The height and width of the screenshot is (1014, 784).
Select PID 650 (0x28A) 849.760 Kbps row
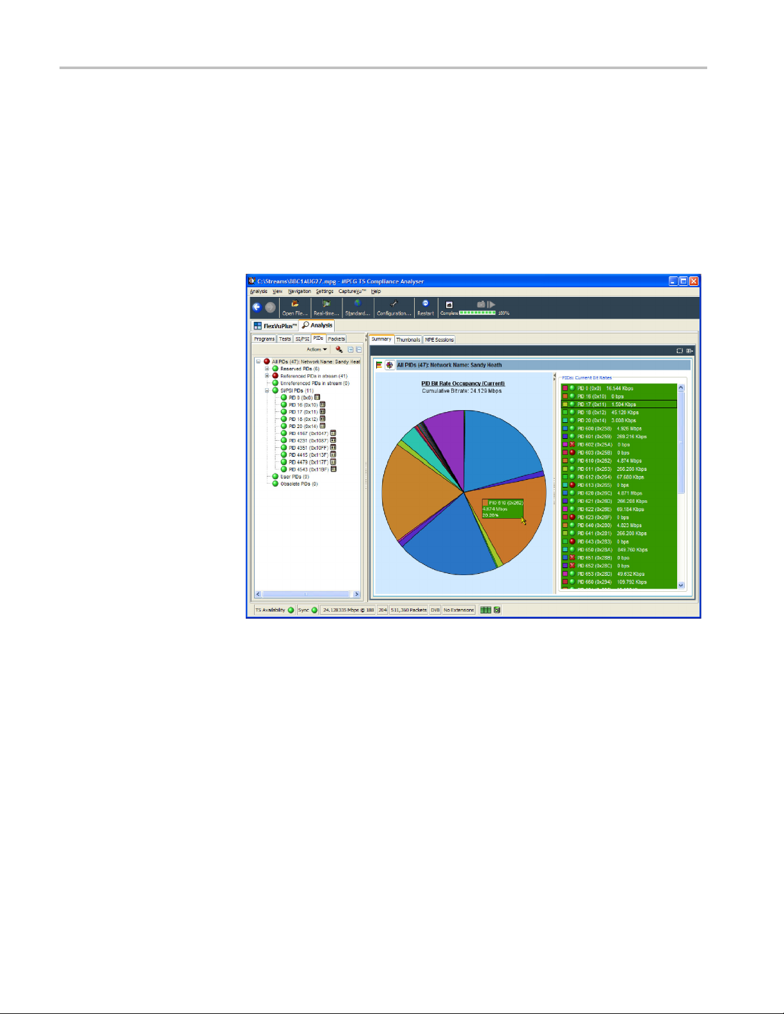point(619,550)
